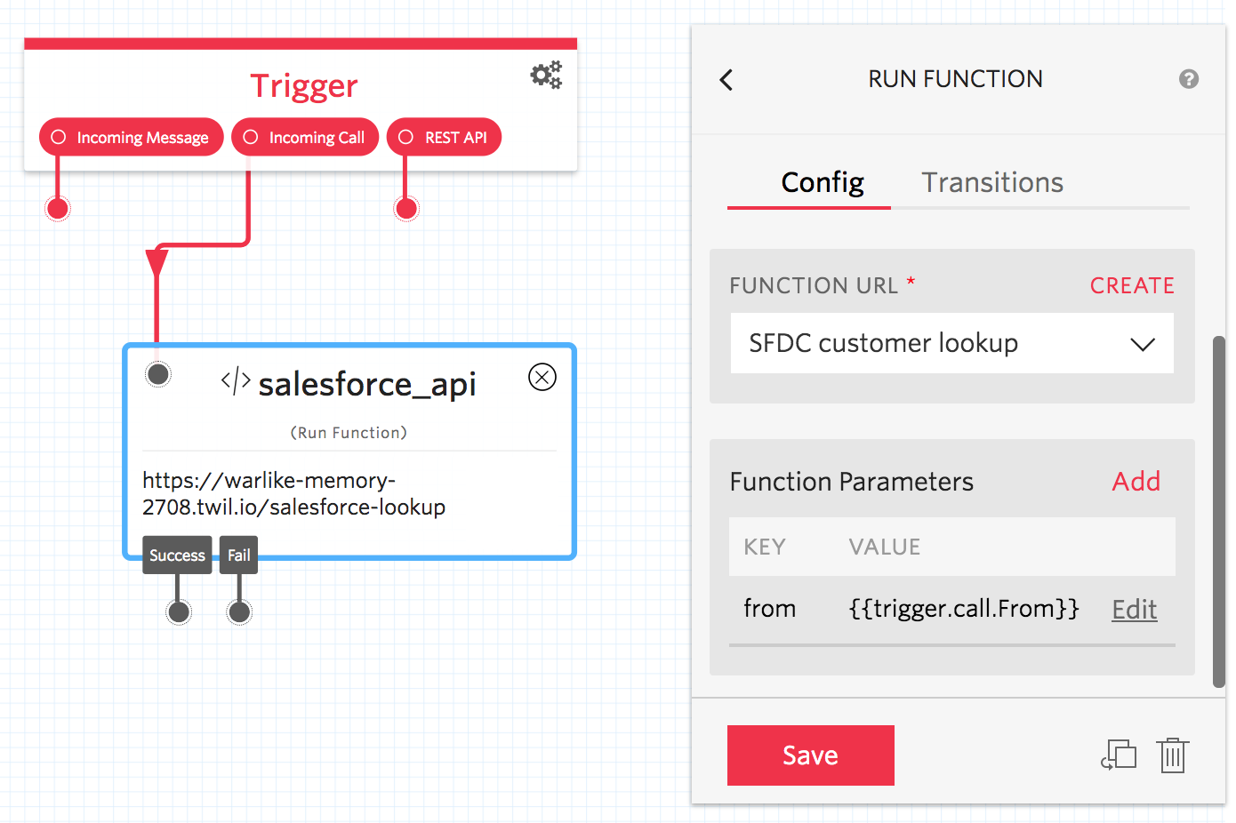Open help question mark icon
This screenshot has height=823, width=1236.
(1189, 79)
